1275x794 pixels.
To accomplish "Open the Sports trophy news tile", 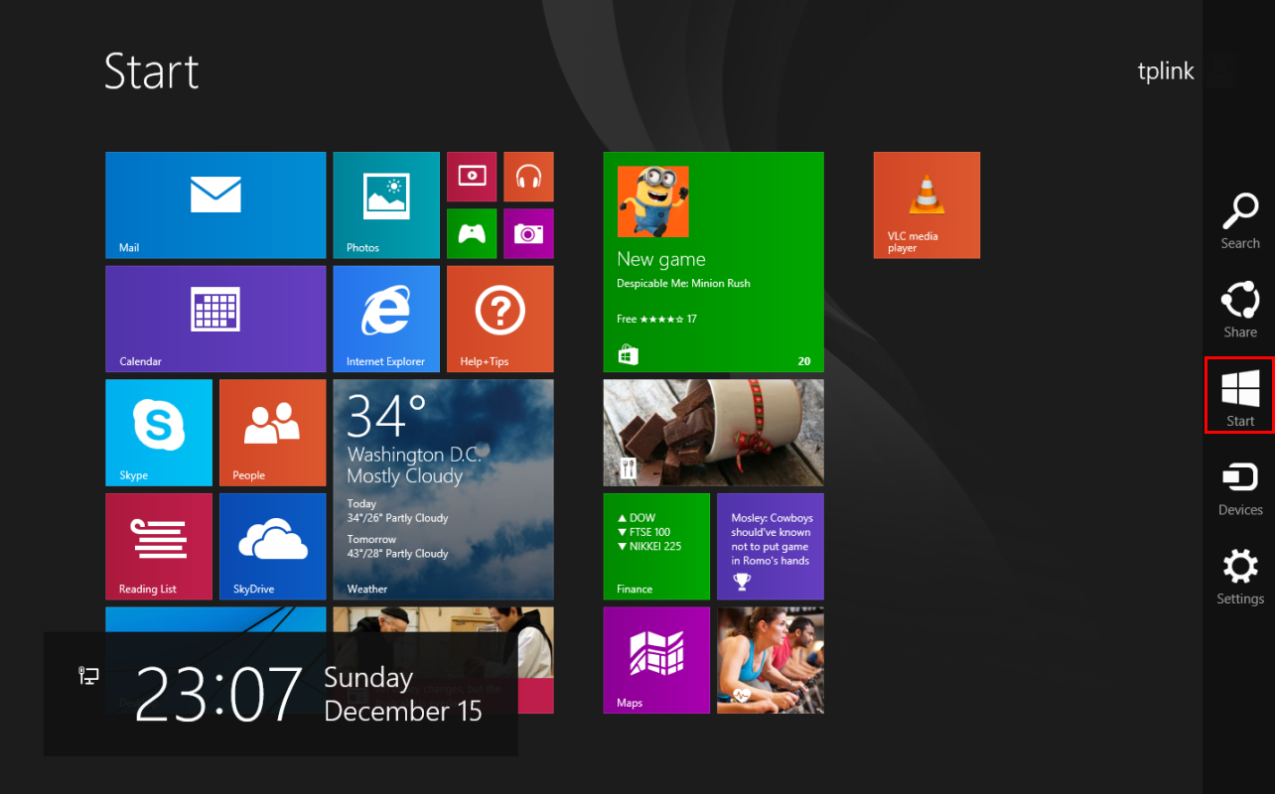I will click(771, 547).
